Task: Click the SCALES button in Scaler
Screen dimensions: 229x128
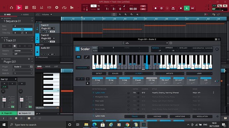Action: pos(115,73)
